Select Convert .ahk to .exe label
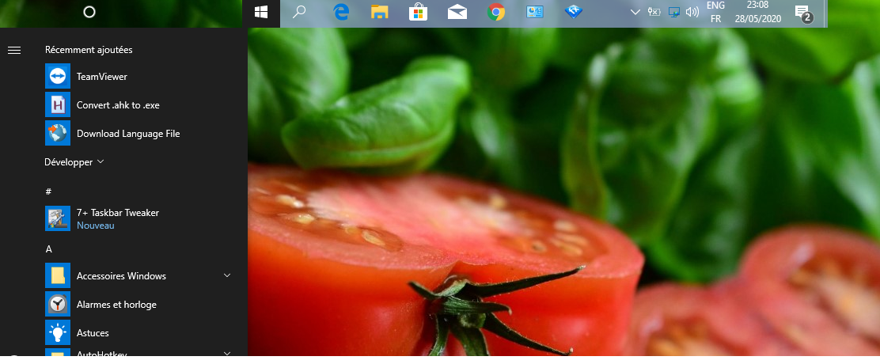880x364 pixels. (119, 105)
